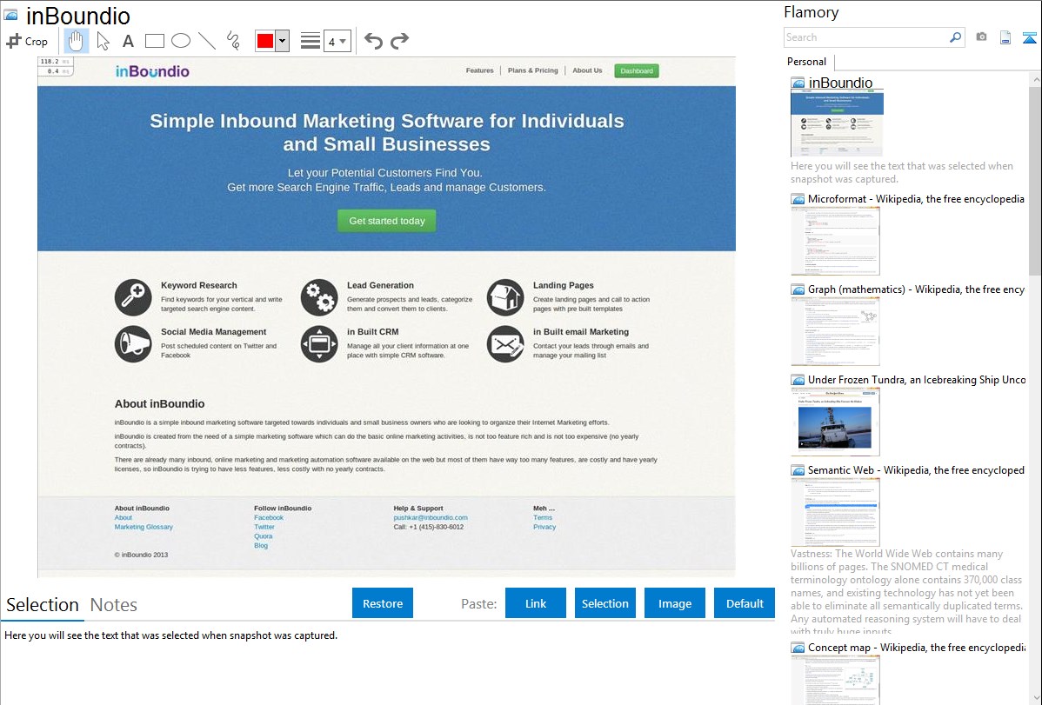Click the pushkar@inboundio.com email link

coord(431,517)
